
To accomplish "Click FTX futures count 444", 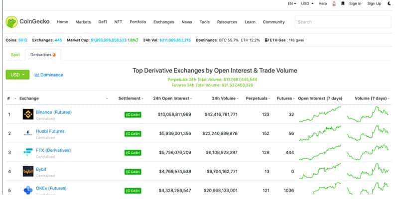I will (289, 153).
